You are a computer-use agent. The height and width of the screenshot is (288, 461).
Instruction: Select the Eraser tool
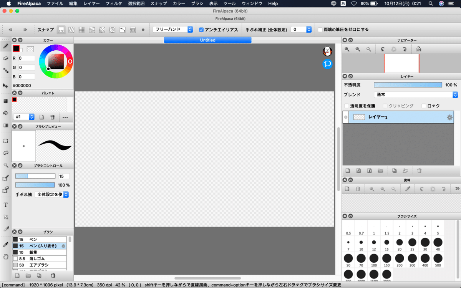(x=5, y=58)
